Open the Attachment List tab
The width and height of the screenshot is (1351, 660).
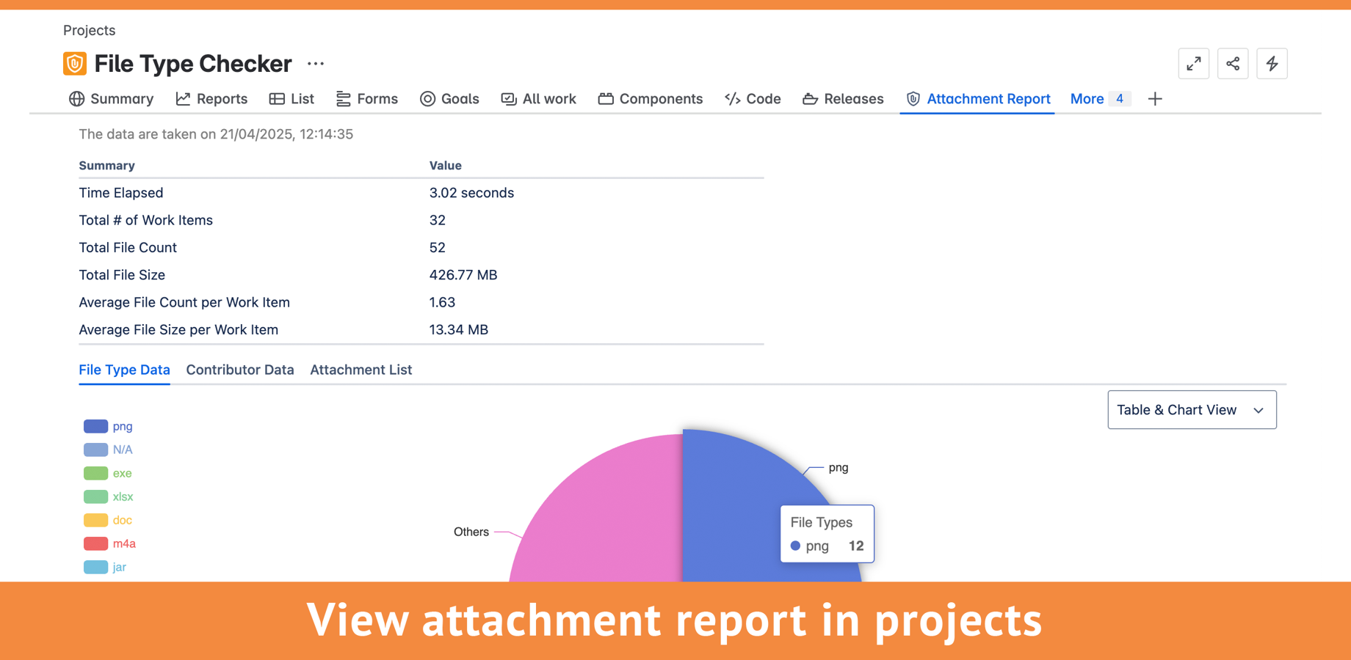[361, 370]
